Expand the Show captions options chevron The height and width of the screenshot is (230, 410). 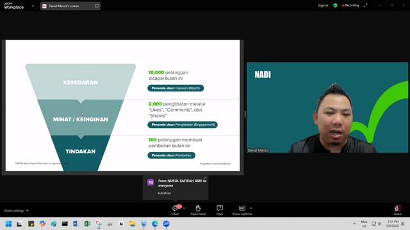(x=251, y=208)
